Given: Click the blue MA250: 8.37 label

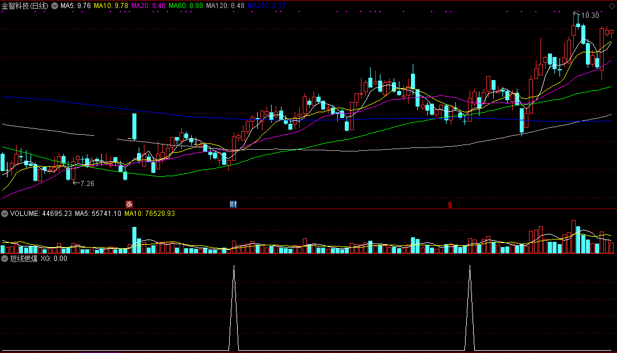Looking at the screenshot, I should 266,6.
